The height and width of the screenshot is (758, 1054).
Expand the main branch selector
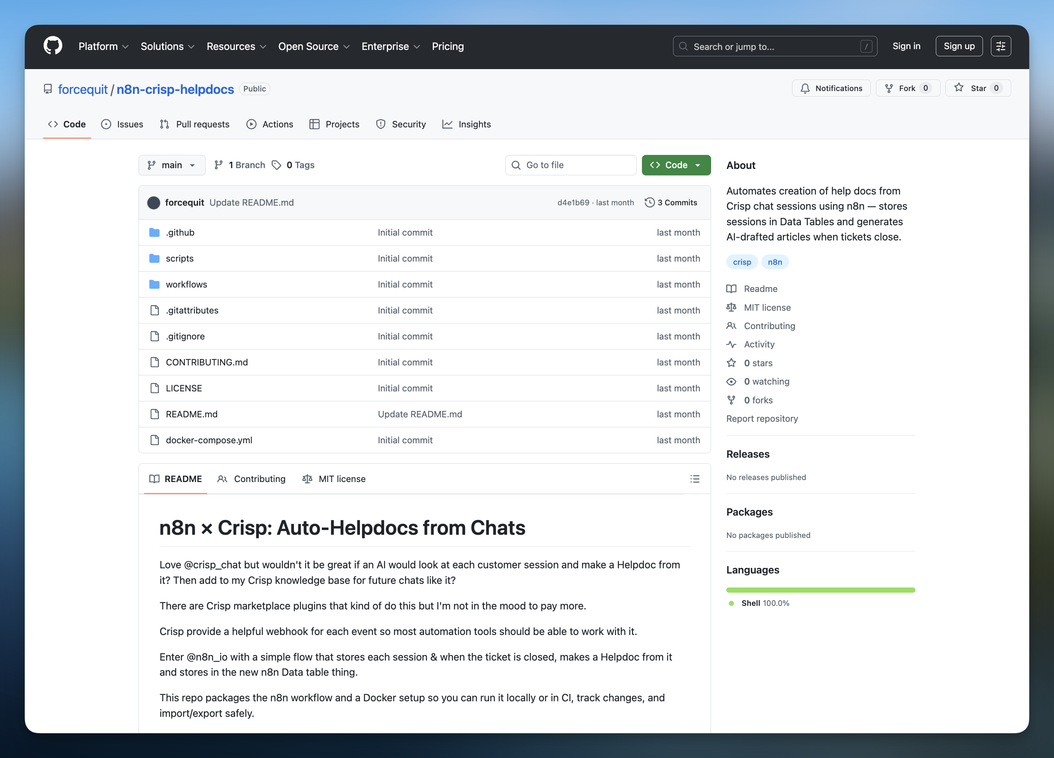[x=172, y=165]
